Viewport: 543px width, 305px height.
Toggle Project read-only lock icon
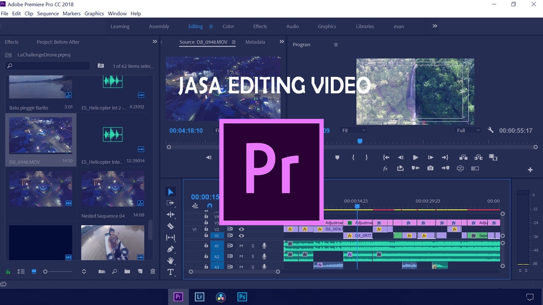pos(8,272)
